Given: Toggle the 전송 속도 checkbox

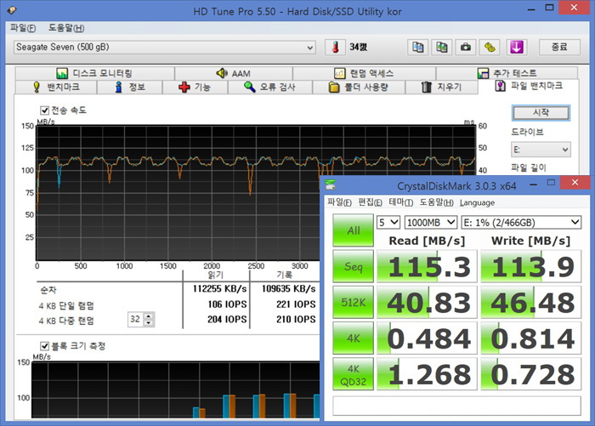Looking at the screenshot, I should click(x=44, y=111).
